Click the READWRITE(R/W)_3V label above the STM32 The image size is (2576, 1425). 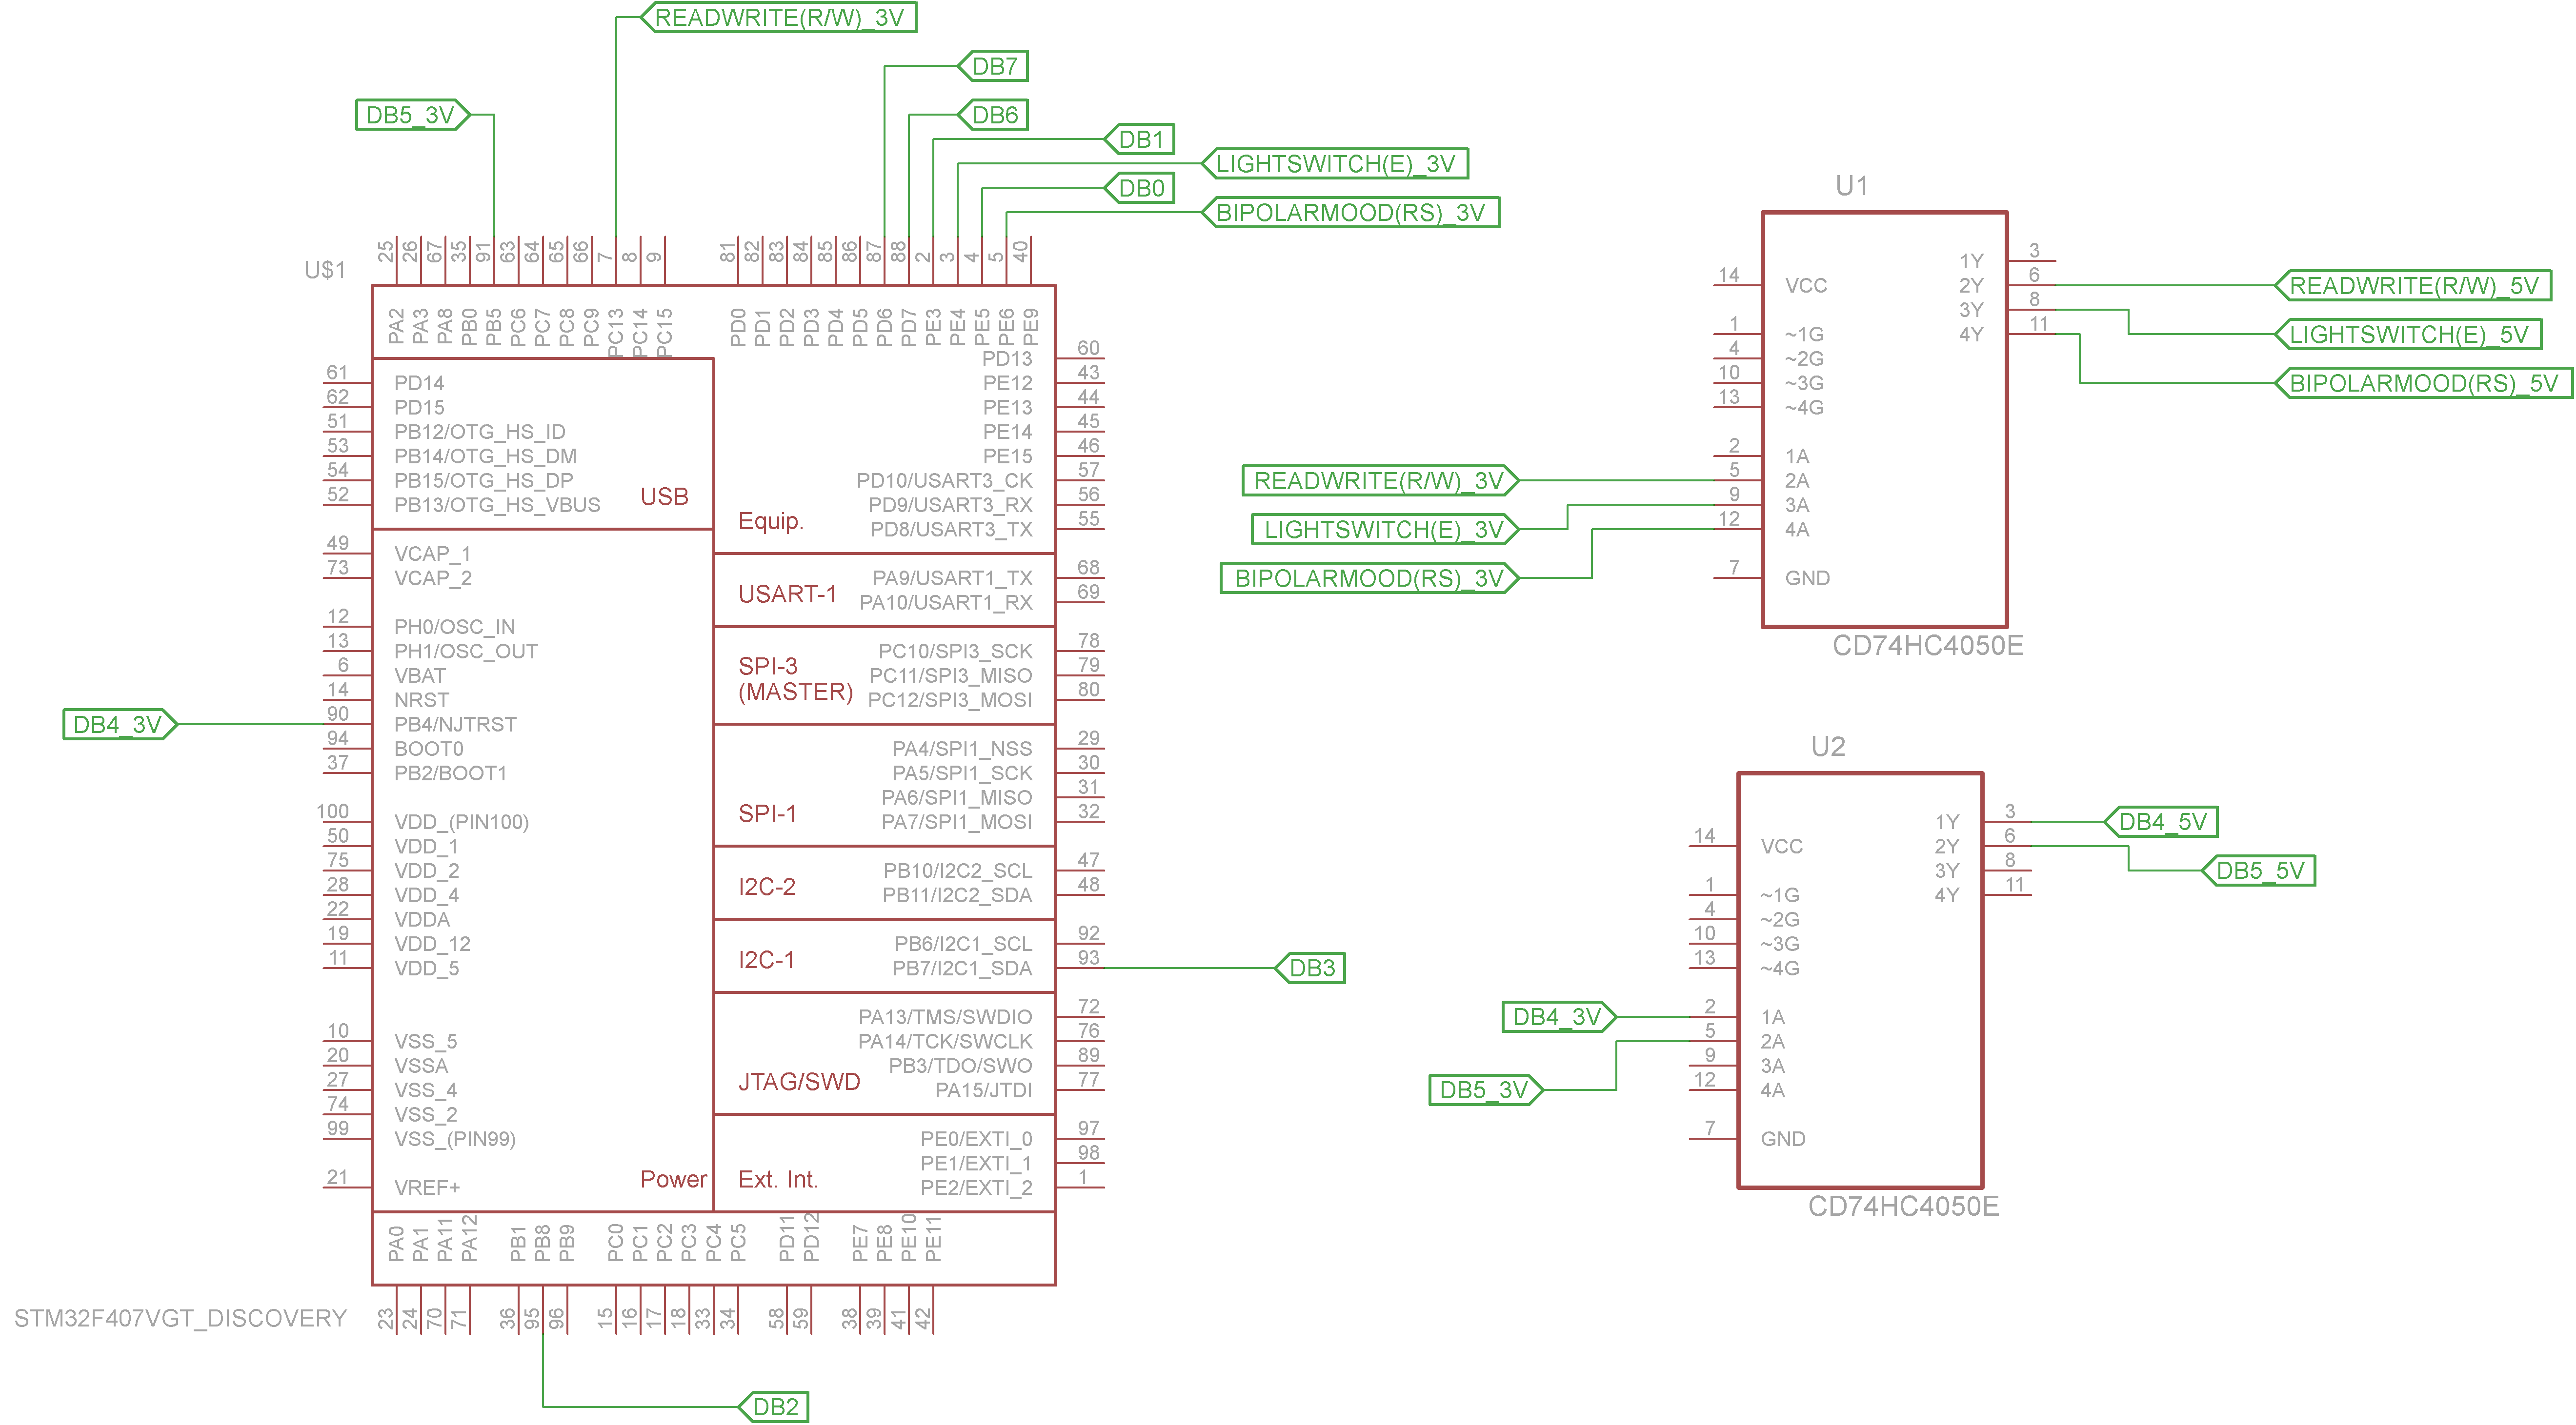point(779,17)
